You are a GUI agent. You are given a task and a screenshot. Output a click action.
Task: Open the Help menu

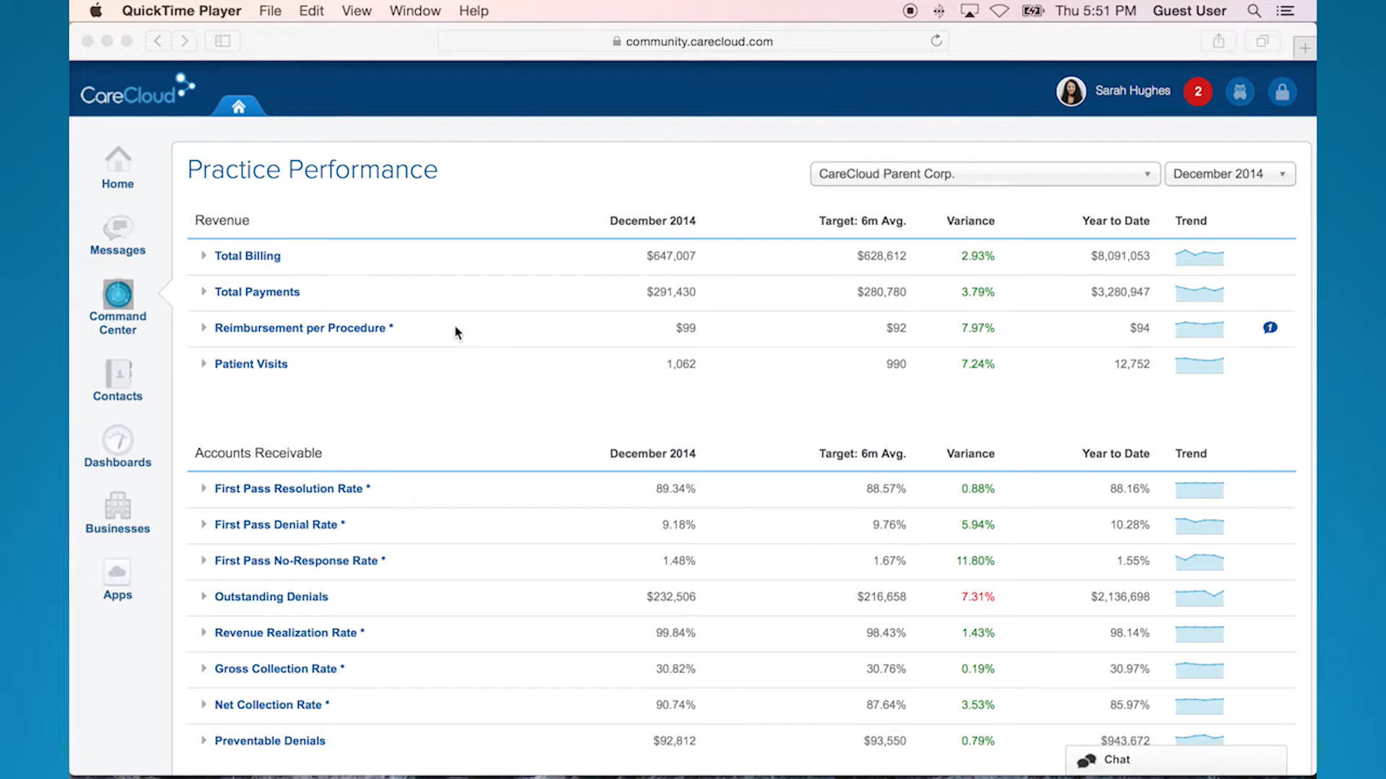tap(474, 11)
